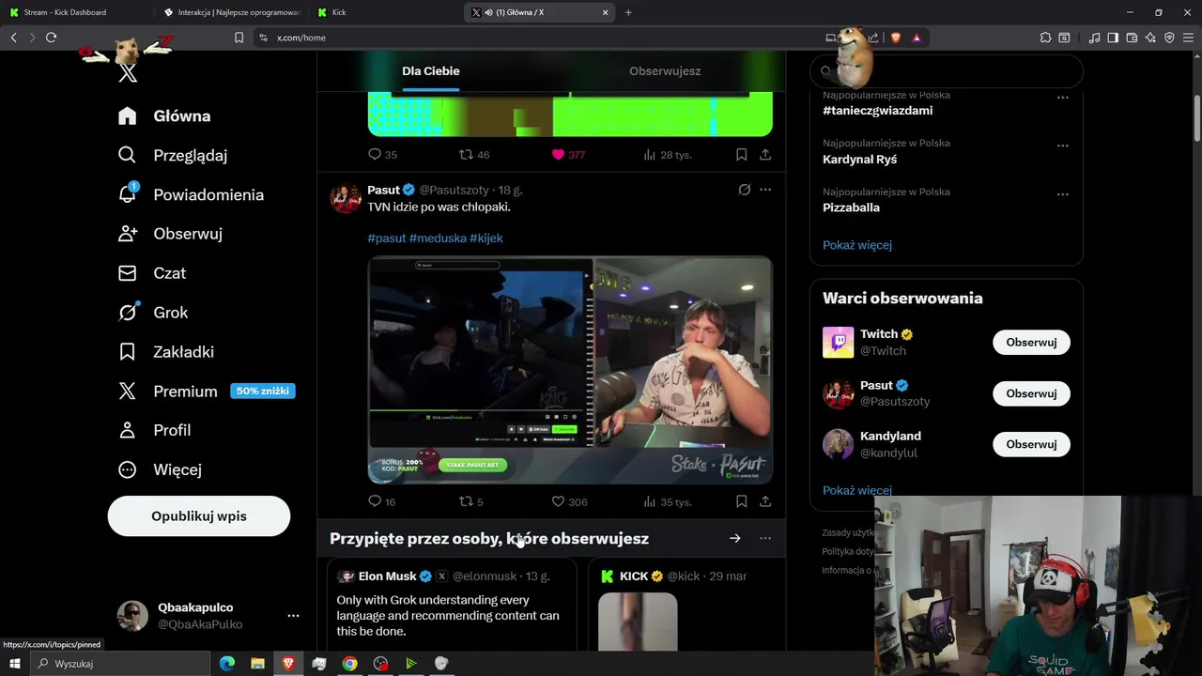1202x676 pixels.
Task: Open Przeglądaj explore in sidebar
Action: click(x=173, y=155)
